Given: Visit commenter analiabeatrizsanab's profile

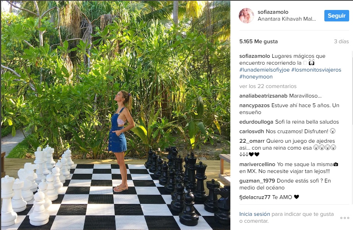Looking at the screenshot, I should (x=263, y=96).
